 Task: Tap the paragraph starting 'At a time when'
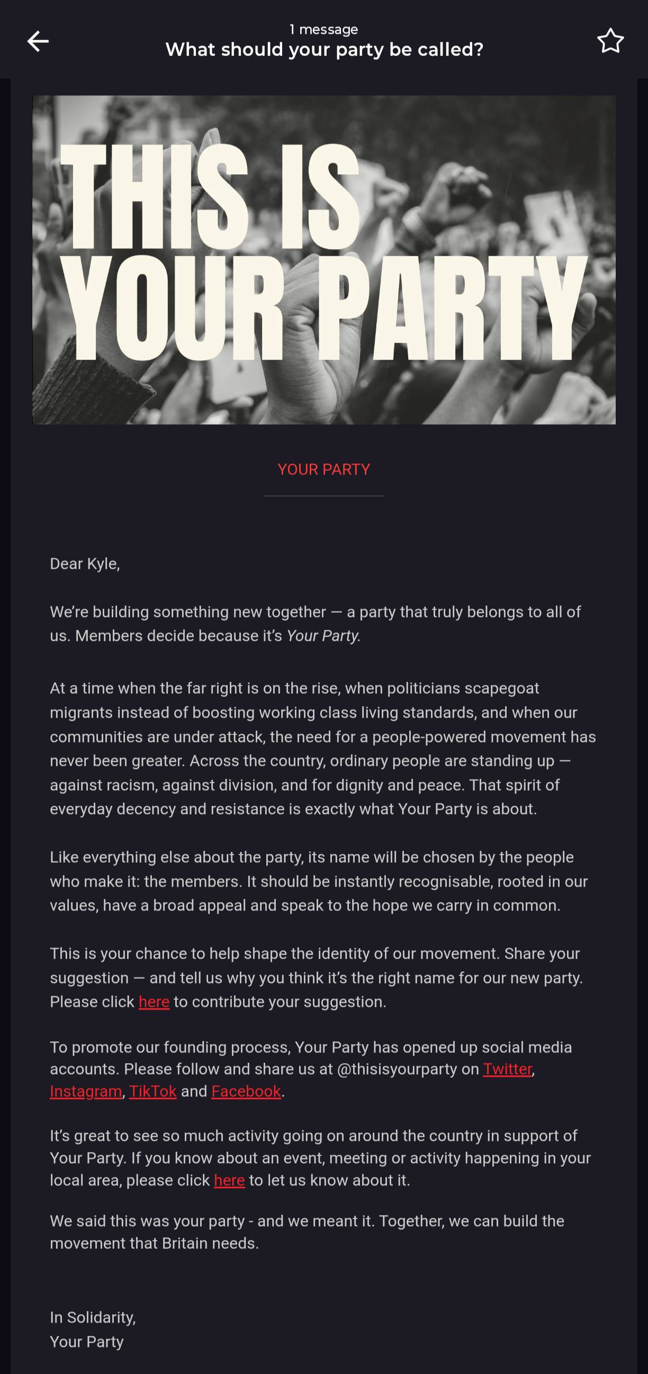323,748
